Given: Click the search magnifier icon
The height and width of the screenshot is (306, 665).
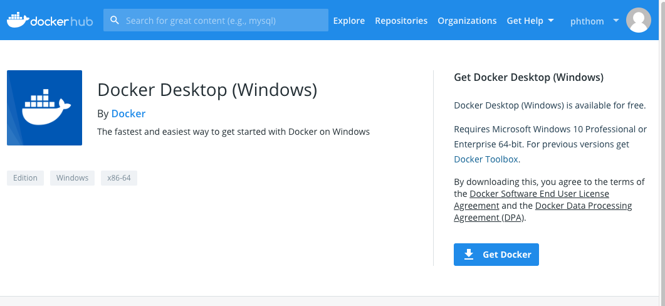Looking at the screenshot, I should pyautogui.click(x=115, y=20).
